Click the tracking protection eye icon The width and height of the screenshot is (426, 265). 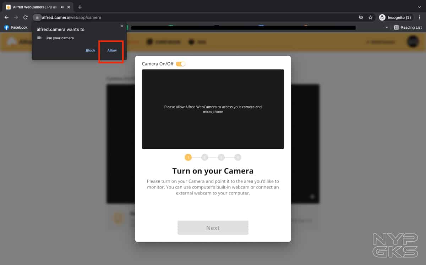(361, 17)
